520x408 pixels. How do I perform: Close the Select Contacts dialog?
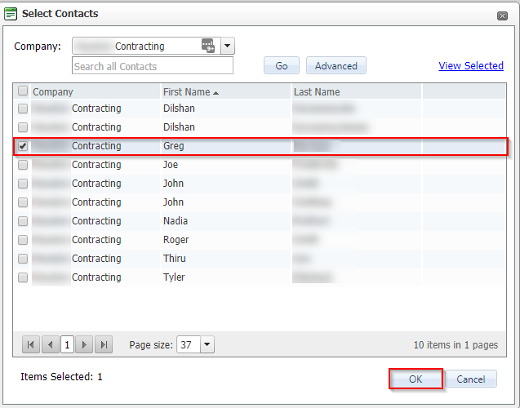point(502,16)
